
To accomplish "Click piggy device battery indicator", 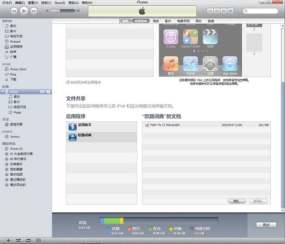I will [42, 92].
